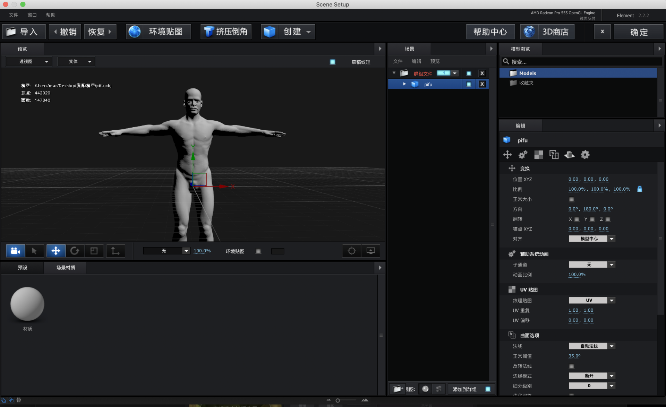Image resolution: width=666 pixels, height=407 pixels.
Task: Open the File (文件) menu in top menu bar
Action: [x=14, y=15]
